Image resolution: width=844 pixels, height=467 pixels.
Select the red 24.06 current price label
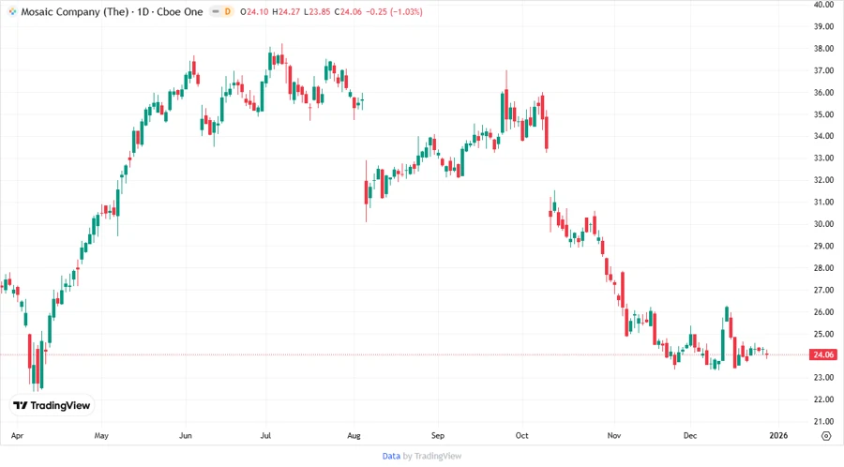823,354
